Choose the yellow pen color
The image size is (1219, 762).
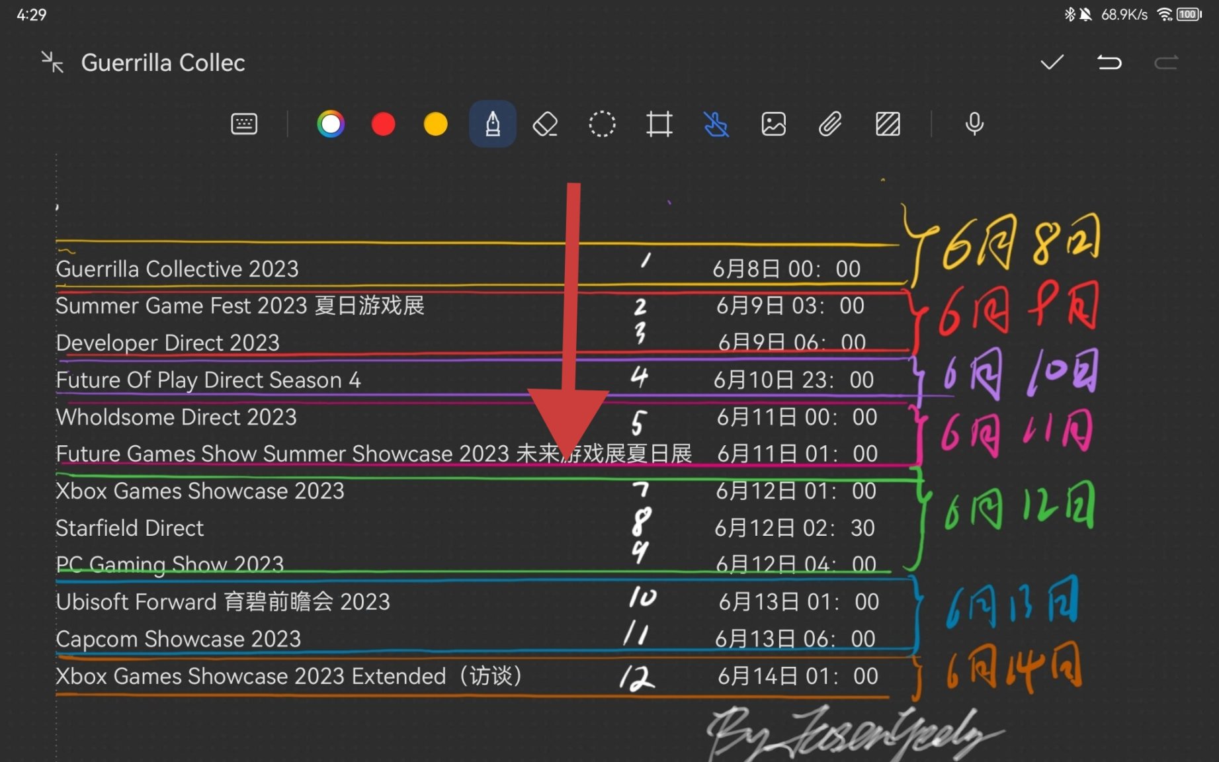435,124
